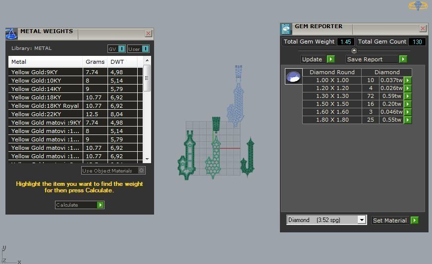Click the 1.30 X 1.30 size cell
This screenshot has height=264, width=432.
(332, 96)
